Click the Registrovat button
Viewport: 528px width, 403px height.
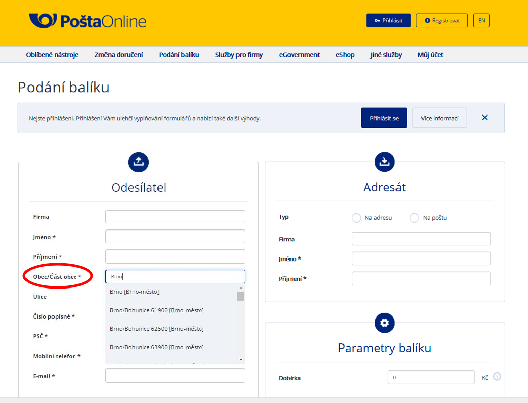[x=442, y=20]
